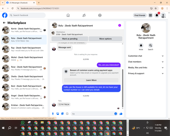Expand Media, files and links section

[146, 68]
